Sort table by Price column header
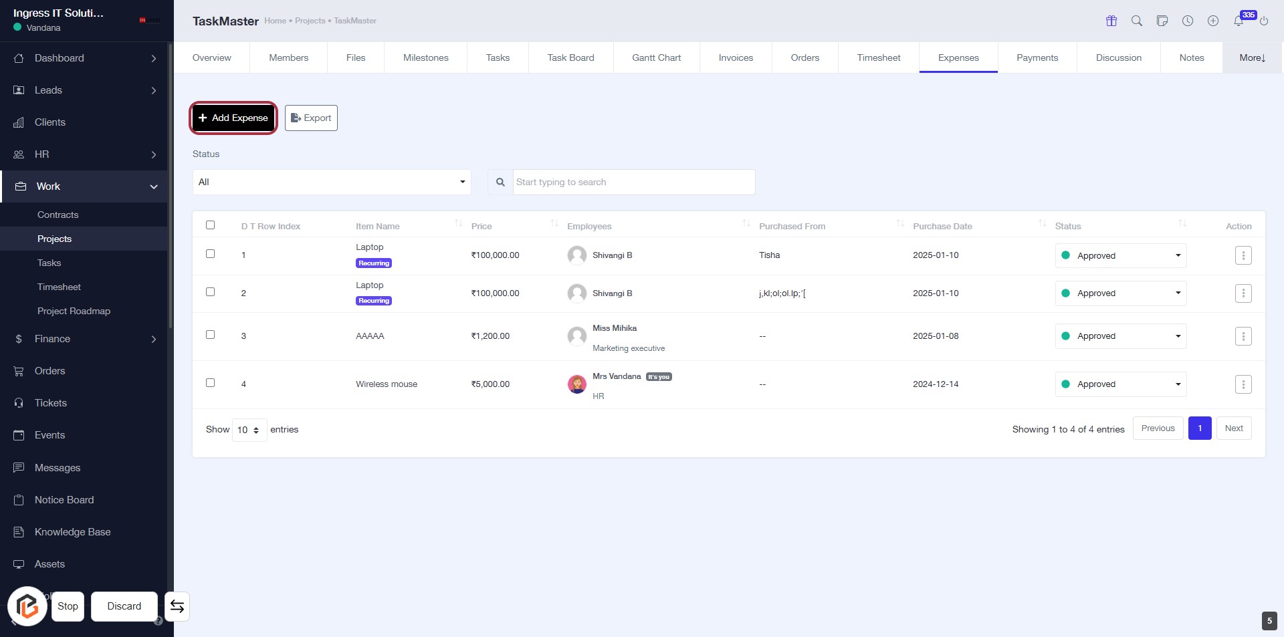Screen dimensions: 1284x637 tap(481, 227)
